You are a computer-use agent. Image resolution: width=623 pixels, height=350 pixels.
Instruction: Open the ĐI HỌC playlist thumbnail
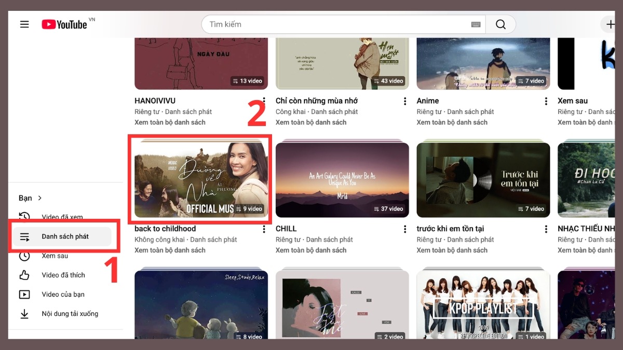point(586,180)
